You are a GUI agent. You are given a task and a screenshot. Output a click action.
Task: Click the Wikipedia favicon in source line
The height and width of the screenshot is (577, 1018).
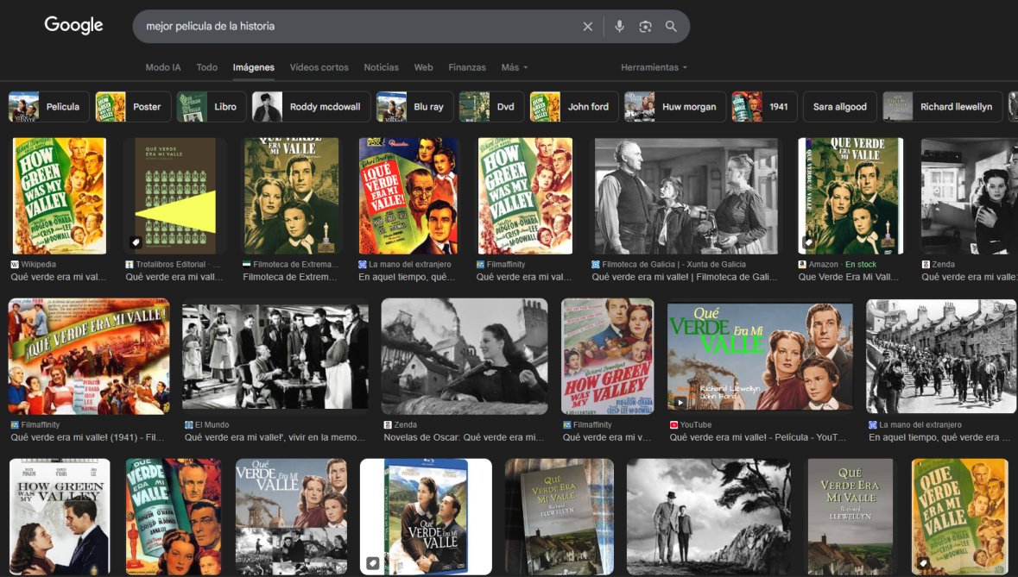pyautogui.click(x=15, y=265)
